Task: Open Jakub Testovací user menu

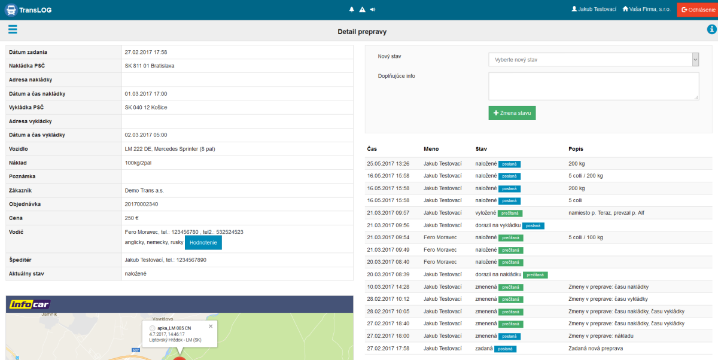Action: click(594, 10)
